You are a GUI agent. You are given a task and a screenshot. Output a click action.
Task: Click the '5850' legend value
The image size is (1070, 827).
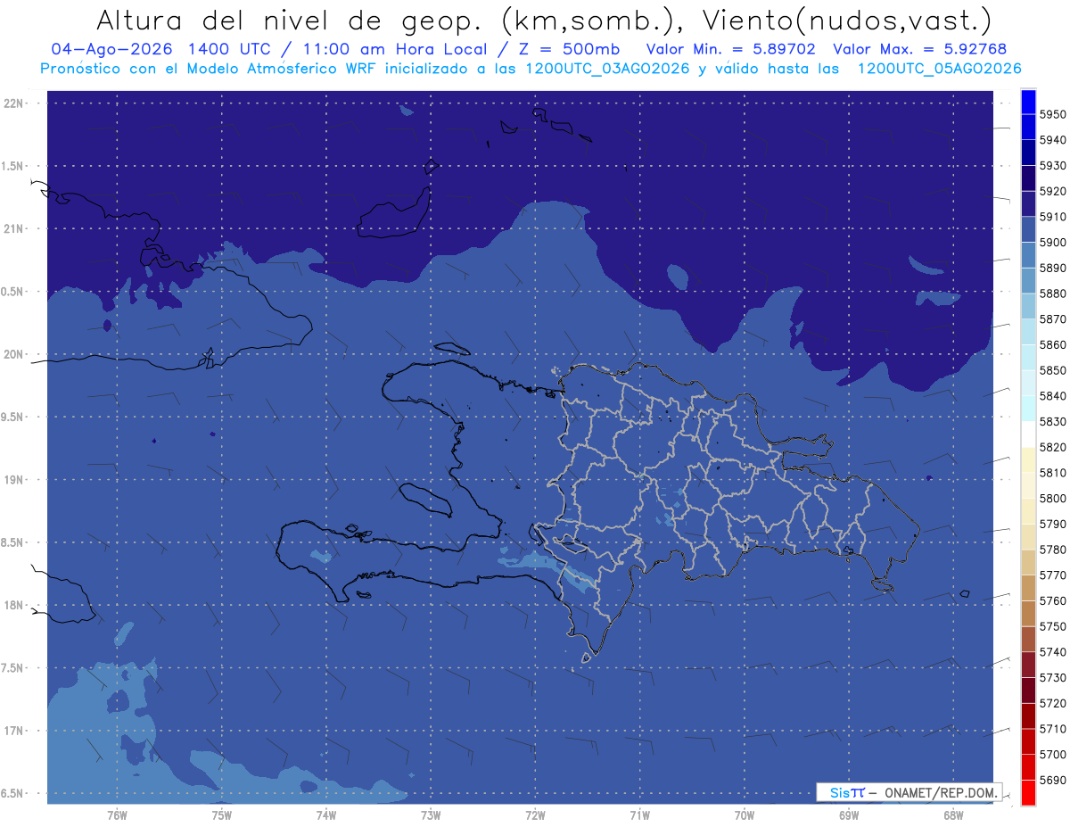click(1053, 370)
